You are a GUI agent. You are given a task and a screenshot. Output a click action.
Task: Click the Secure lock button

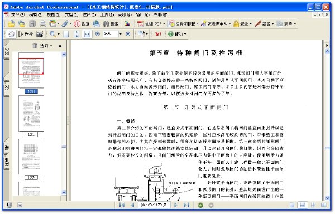(x=242, y=23)
